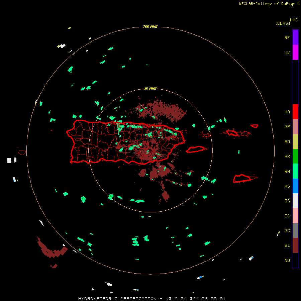
Task: Select the red HA legend color swatch
Action: pyautogui.click(x=295, y=112)
